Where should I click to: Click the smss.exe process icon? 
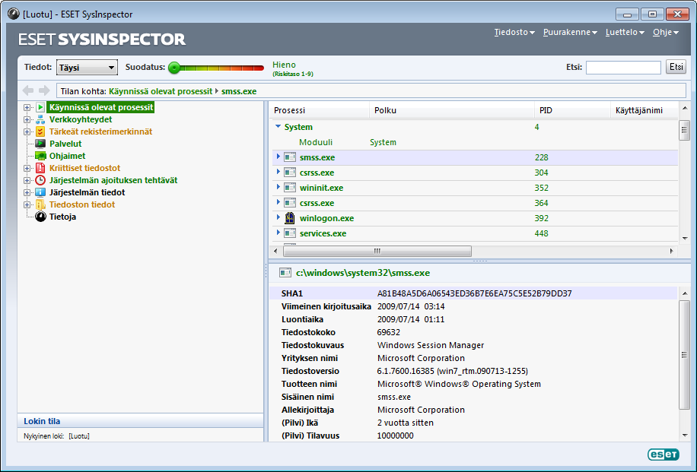pyautogui.click(x=290, y=157)
